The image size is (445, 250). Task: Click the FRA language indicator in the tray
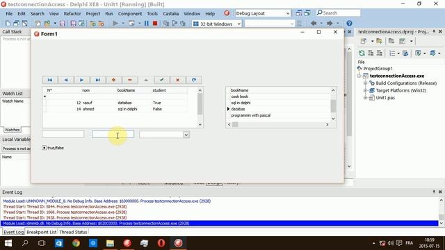point(409,243)
